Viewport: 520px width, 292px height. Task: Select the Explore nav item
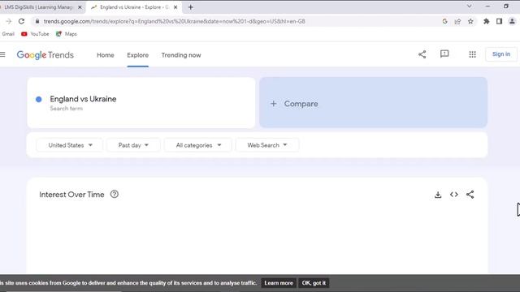click(137, 55)
